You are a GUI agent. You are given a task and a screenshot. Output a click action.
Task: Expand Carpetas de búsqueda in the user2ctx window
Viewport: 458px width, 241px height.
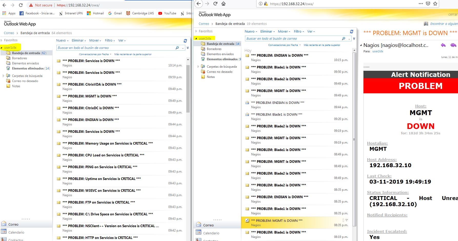(x=198, y=67)
